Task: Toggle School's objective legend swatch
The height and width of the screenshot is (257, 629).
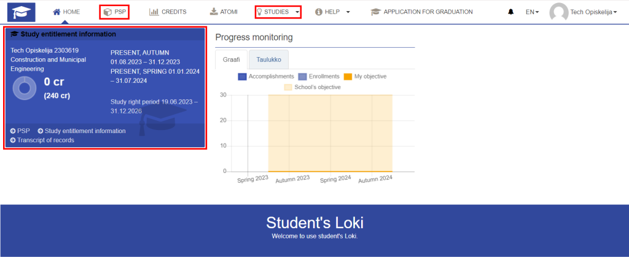Action: click(289, 87)
